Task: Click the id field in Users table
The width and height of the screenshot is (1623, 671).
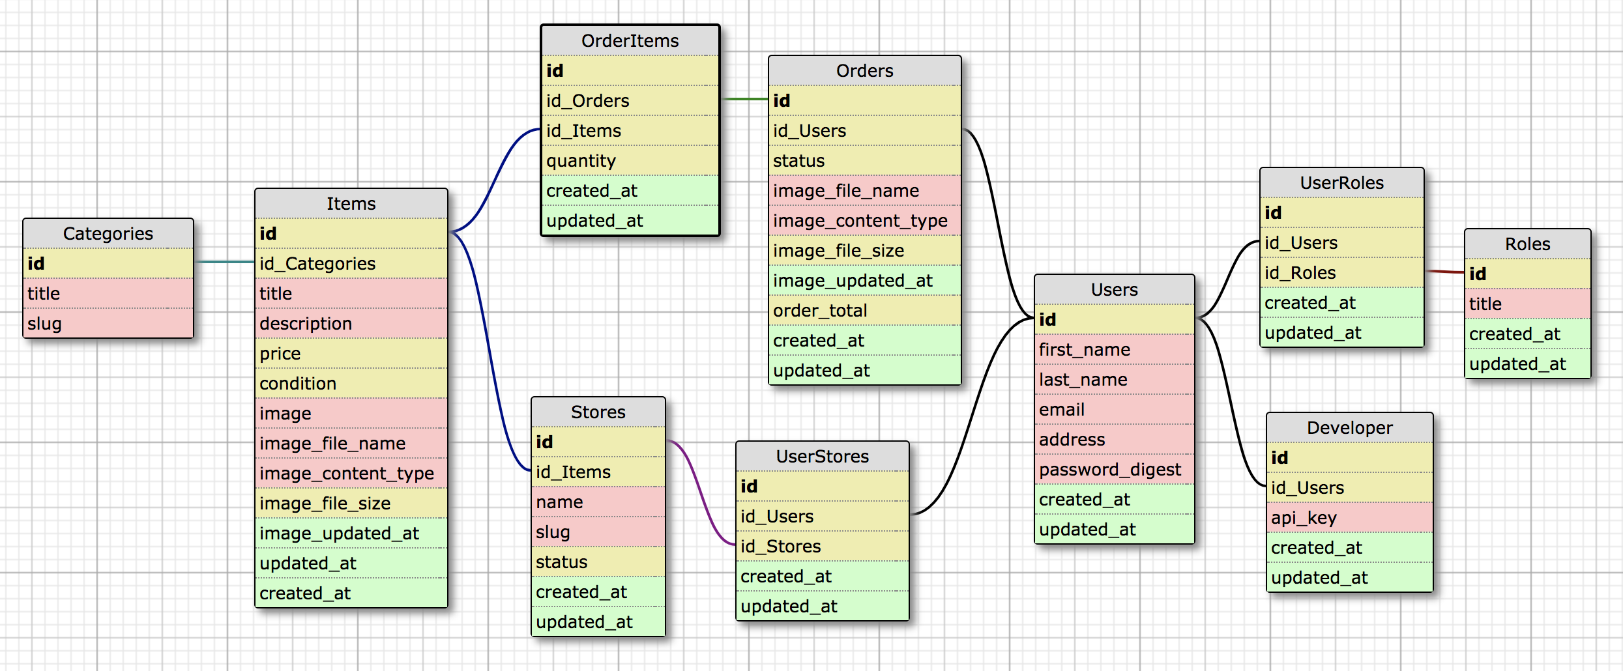Action: 1115,319
